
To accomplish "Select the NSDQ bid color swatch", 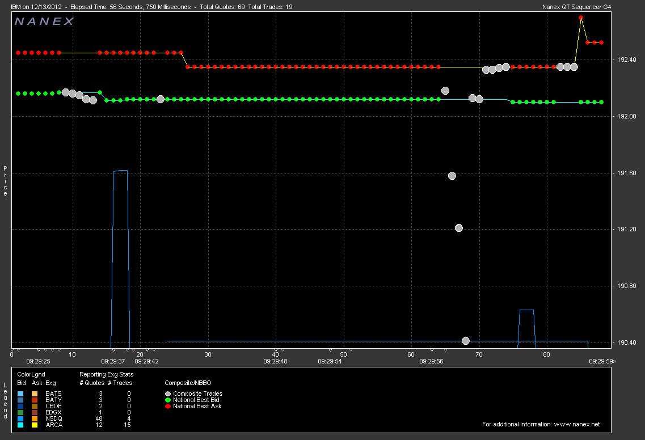I will 20,418.
